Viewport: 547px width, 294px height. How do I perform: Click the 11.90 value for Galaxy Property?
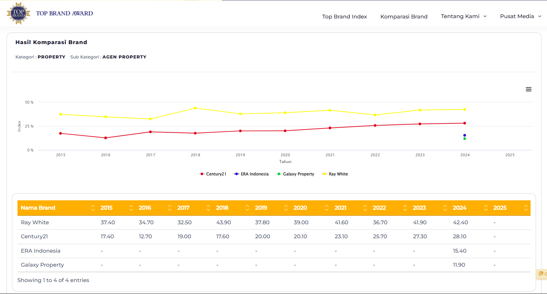[459, 265]
